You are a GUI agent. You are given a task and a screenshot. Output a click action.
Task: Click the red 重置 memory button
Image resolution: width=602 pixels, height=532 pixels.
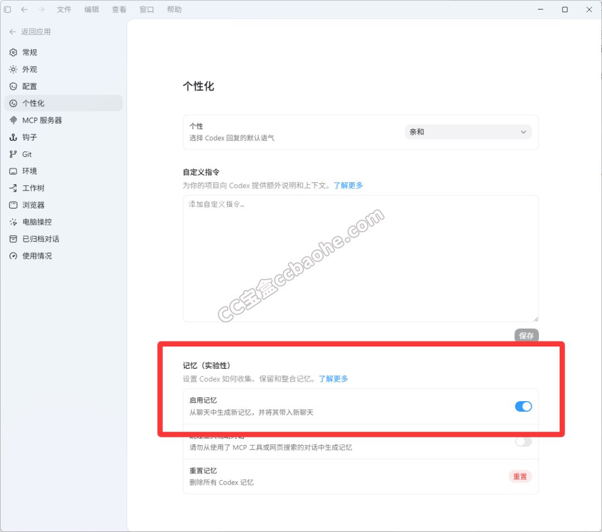pyautogui.click(x=520, y=476)
